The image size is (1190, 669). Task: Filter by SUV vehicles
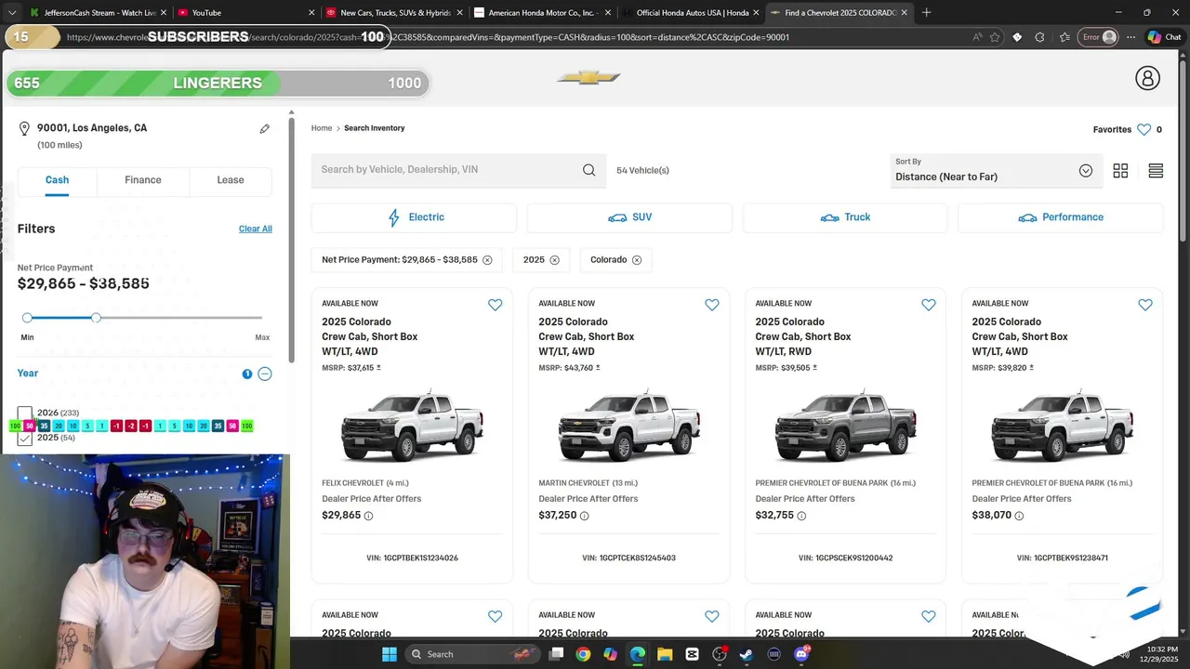629,217
